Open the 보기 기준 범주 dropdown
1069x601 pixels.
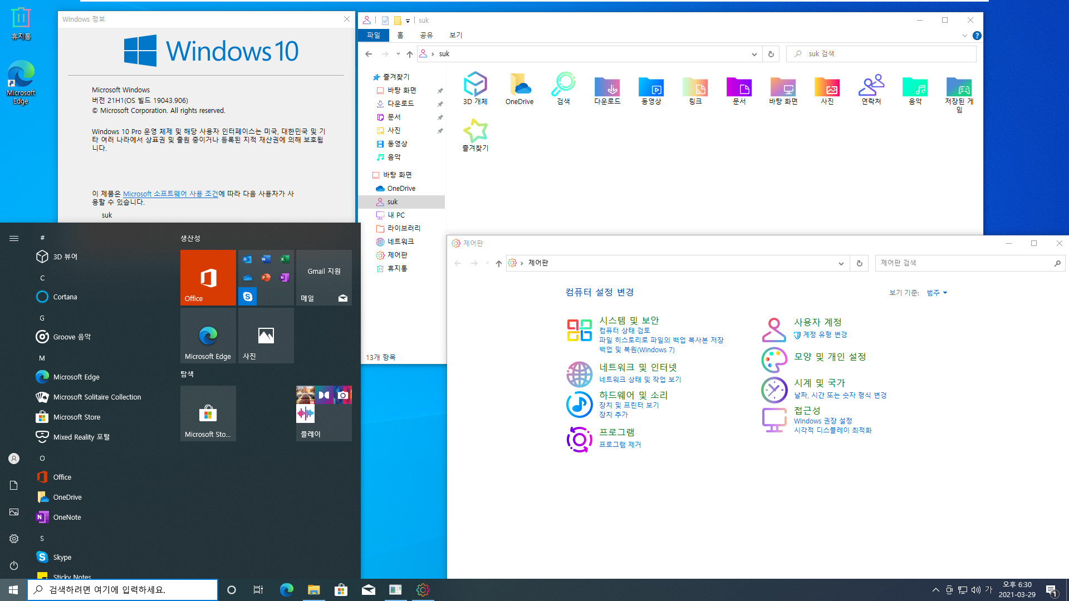(x=936, y=293)
